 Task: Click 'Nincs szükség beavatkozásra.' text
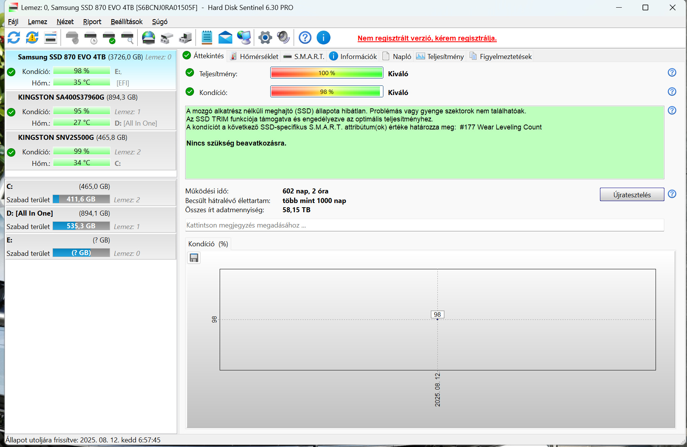point(236,143)
